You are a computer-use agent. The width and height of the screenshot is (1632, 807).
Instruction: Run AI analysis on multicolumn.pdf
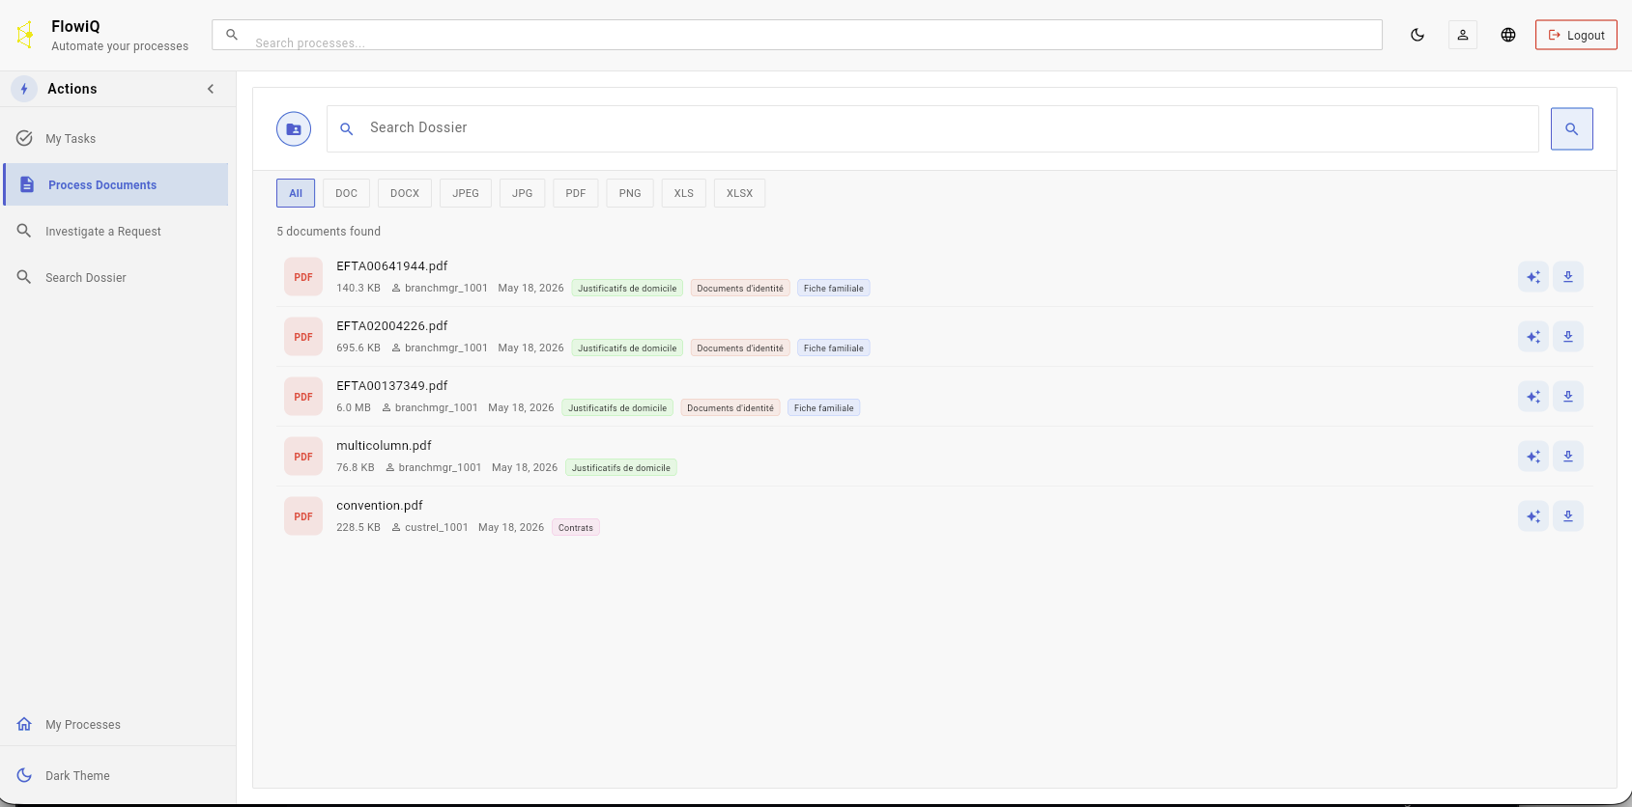(1533, 457)
